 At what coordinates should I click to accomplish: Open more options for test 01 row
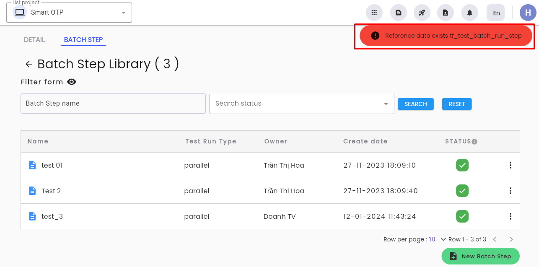click(510, 165)
